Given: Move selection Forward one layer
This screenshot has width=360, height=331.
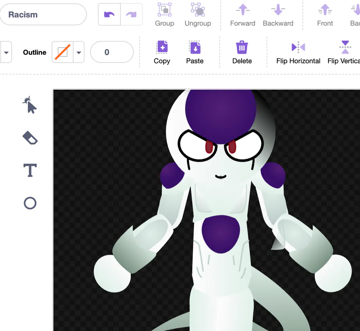Looking at the screenshot, I should point(243,15).
